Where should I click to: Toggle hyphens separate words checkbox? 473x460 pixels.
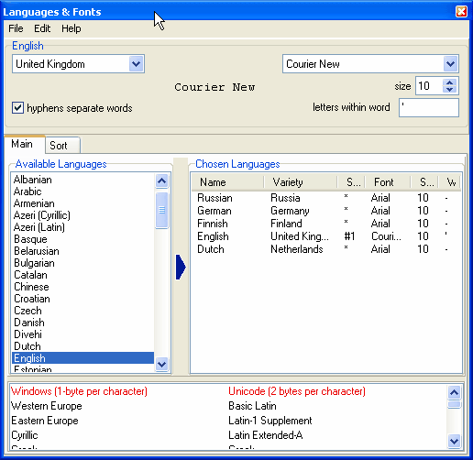tap(17, 108)
